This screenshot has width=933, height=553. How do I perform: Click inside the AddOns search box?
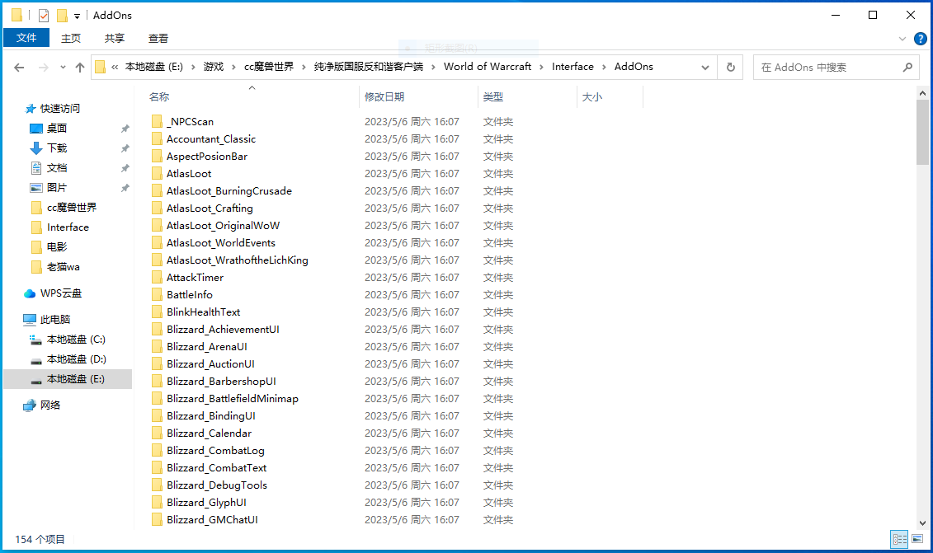click(x=825, y=67)
